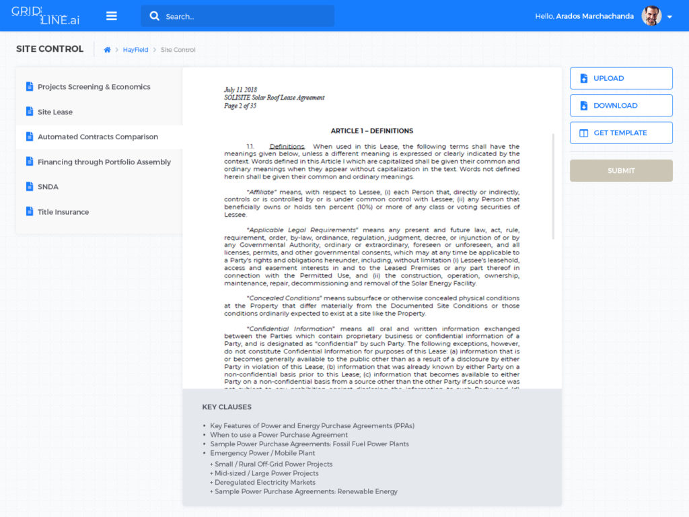This screenshot has height=517, width=689.
Task: Click the HayField breadcrumb link
Action: click(x=135, y=50)
